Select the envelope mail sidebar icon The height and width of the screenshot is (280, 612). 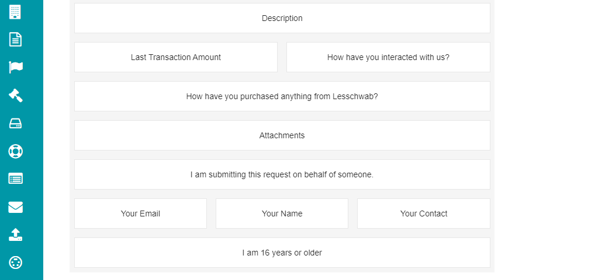point(16,207)
